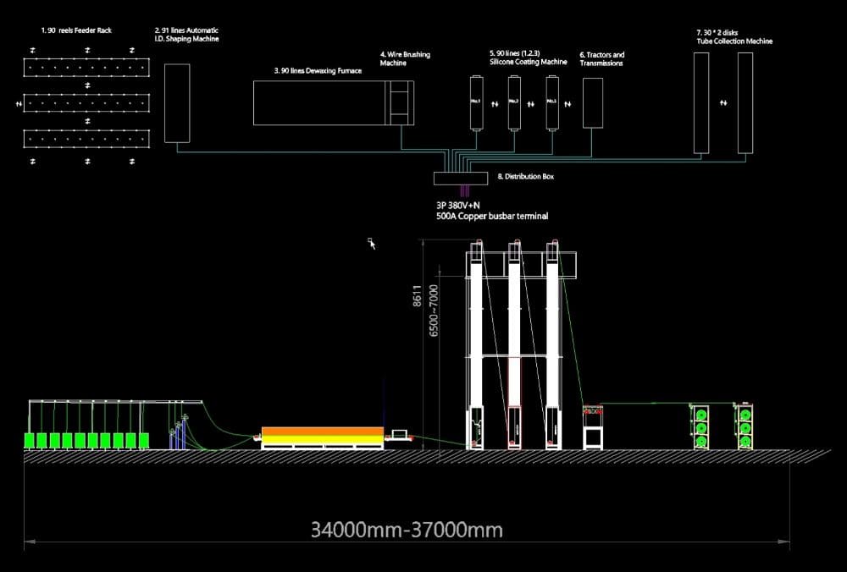This screenshot has width=847, height=572.
Task: Select the Wire Brushing Machine block
Action: [399, 102]
